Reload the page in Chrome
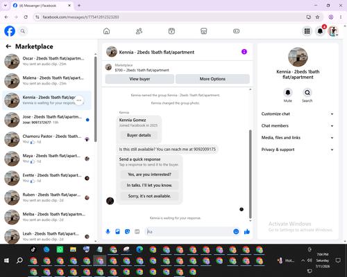Screen dimensions: 347x277 tap(26, 17)
